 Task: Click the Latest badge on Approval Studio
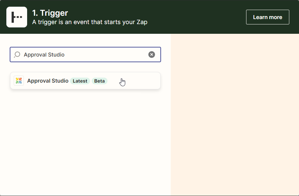point(80,81)
